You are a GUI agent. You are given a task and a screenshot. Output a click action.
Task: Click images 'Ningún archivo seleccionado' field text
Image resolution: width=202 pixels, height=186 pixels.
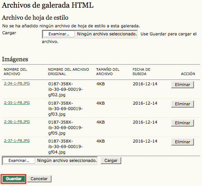[67, 160]
